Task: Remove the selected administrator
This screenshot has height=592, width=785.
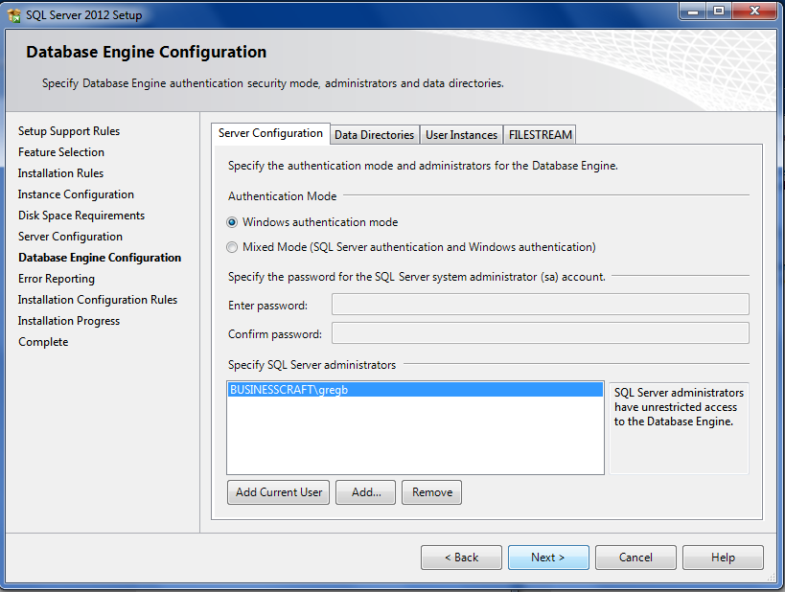Action: tap(431, 492)
